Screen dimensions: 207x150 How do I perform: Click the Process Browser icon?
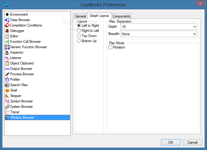pyautogui.click(x=7, y=74)
